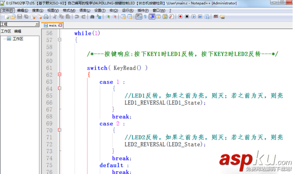Click on the while(1) statement
The image size is (294, 174).
point(87,33)
